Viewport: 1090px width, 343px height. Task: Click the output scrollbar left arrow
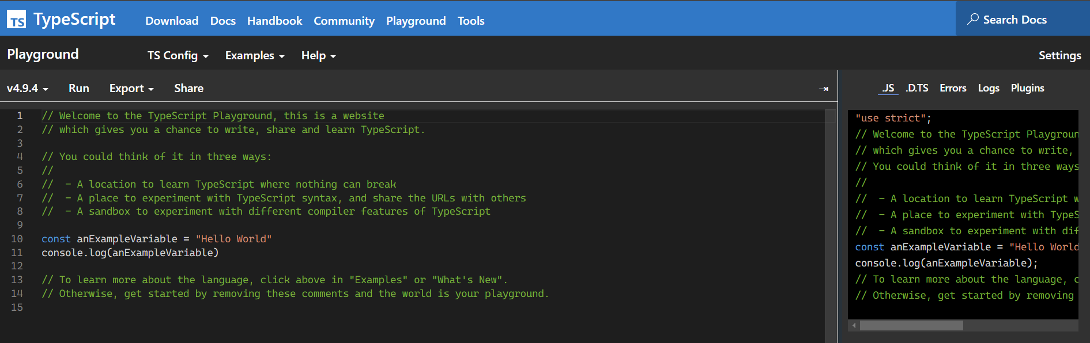pos(854,326)
